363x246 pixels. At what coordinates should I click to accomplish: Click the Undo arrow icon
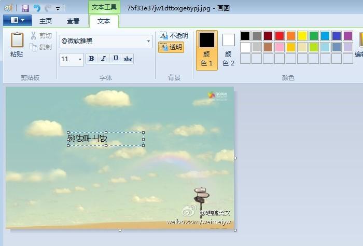pos(37,8)
